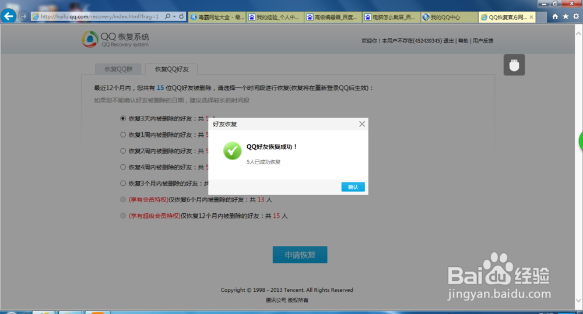Select radio for 6个月内 member privilege option

click(x=122, y=200)
